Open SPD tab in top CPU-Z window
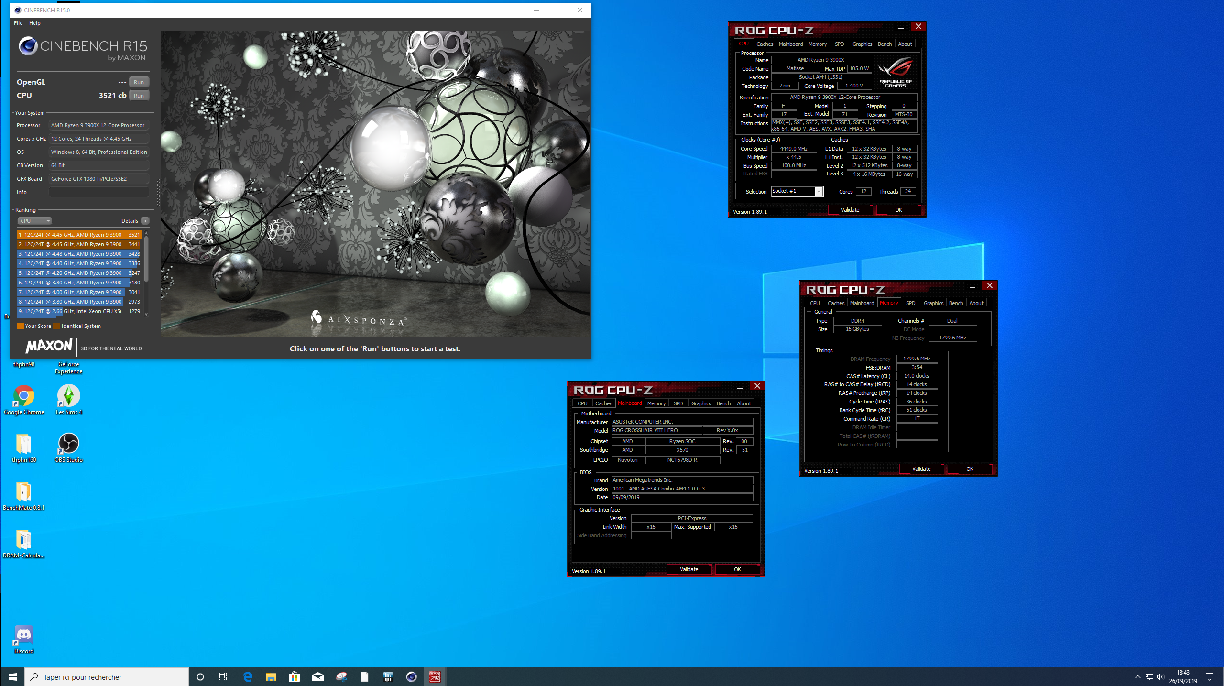 click(x=839, y=44)
